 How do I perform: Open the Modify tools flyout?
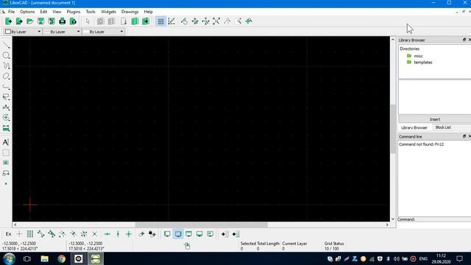pos(6,118)
